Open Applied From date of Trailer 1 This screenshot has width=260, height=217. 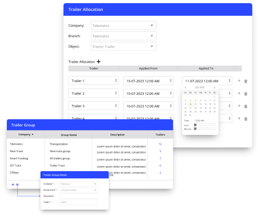(x=148, y=81)
